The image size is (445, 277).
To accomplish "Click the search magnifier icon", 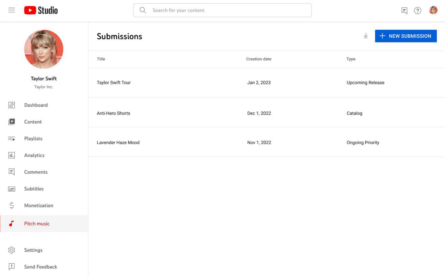I will point(143,10).
